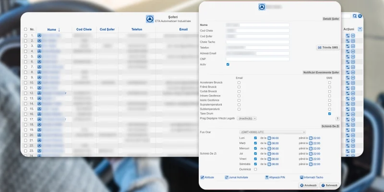Click into the Cheie Tacho input field
This screenshot has width=384, height=192.
click(x=258, y=42)
